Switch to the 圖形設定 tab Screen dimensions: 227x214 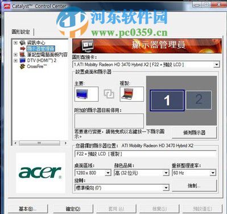click(x=21, y=32)
